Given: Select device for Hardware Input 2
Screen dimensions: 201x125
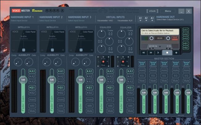Looking at the screenshot, I should click(x=47, y=21).
